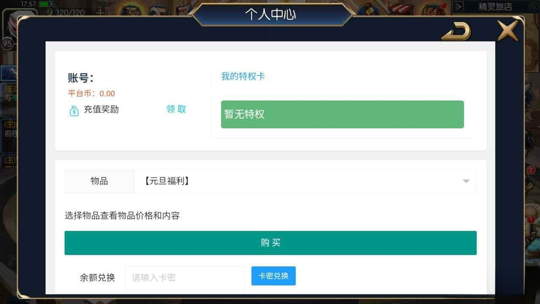This screenshot has height=304, width=540.
Task: Click the 充值奖励 label
Action: click(x=101, y=109)
